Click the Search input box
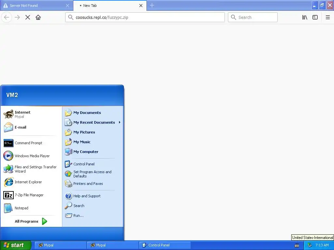This screenshot has height=250, width=334. 253,17
